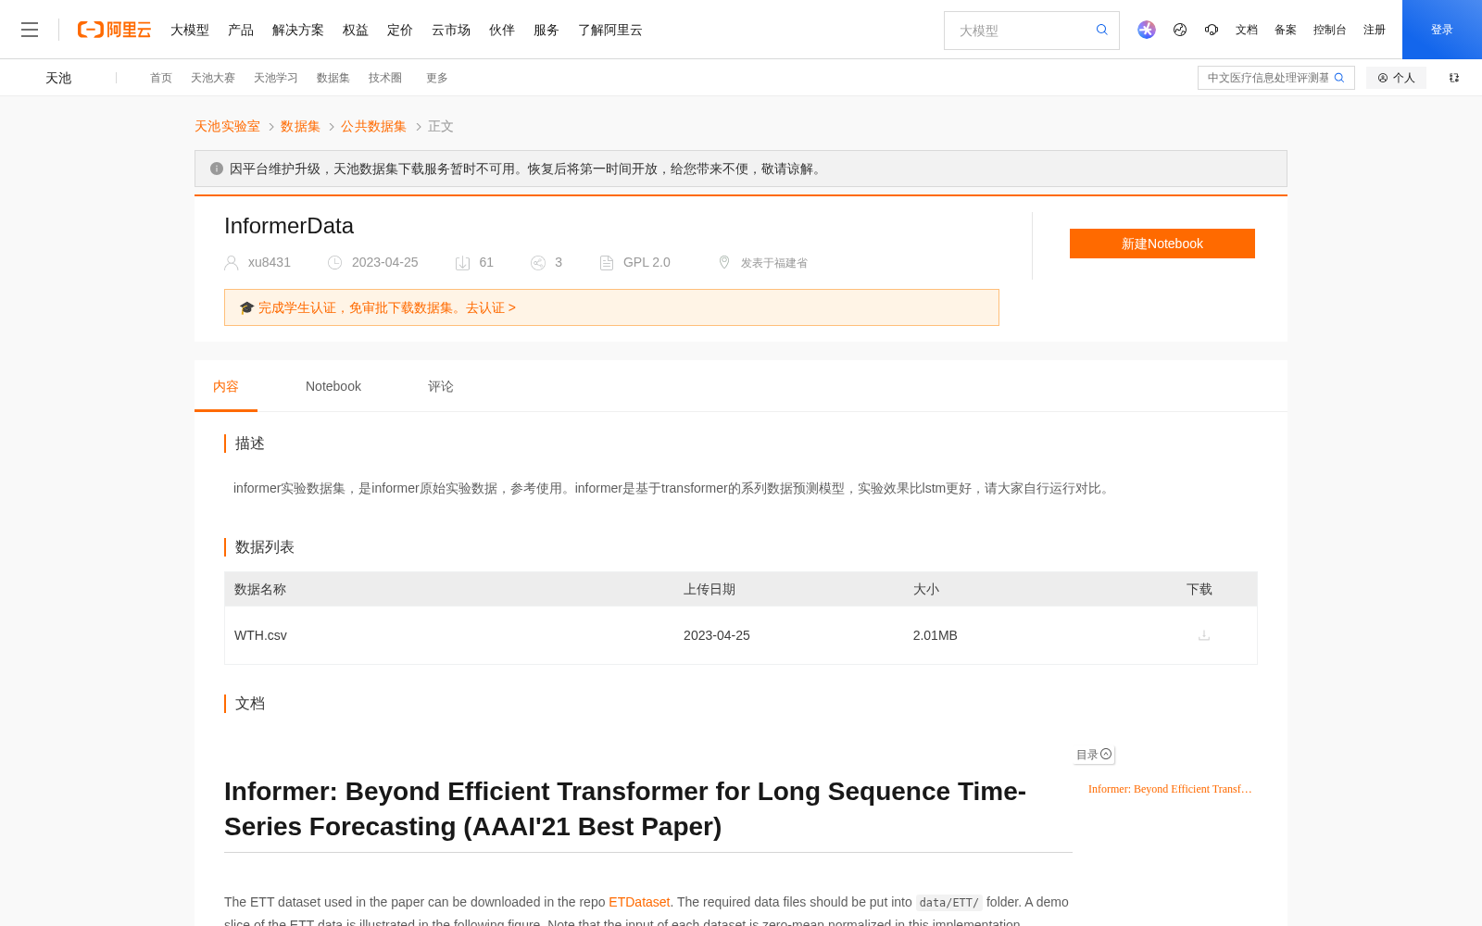Open the 权益 menu item

[356, 30]
